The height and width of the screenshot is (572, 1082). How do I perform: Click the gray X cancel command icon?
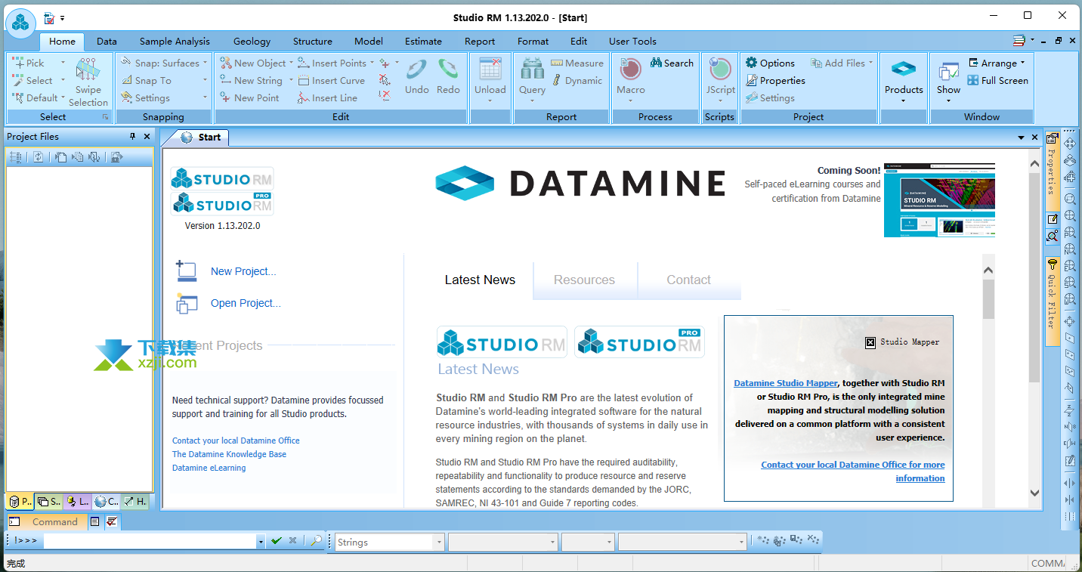click(x=292, y=541)
